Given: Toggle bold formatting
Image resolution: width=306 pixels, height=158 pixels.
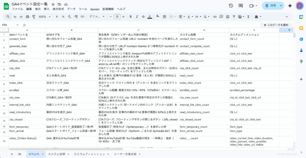Looking at the screenshot, I should 131,17.
